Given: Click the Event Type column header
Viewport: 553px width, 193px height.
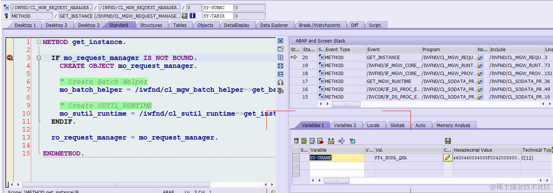Looking at the screenshot, I should click(345, 49).
